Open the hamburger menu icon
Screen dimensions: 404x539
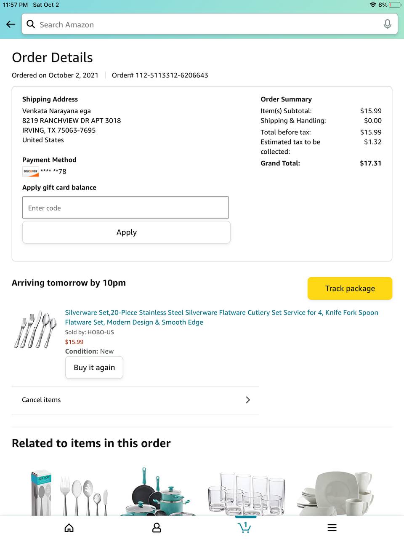332,528
